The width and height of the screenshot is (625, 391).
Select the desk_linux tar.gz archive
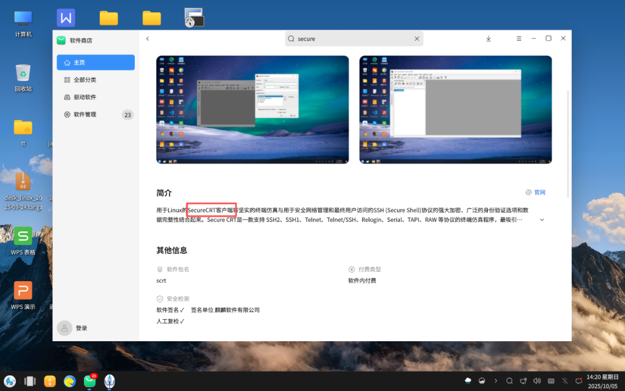click(x=23, y=191)
